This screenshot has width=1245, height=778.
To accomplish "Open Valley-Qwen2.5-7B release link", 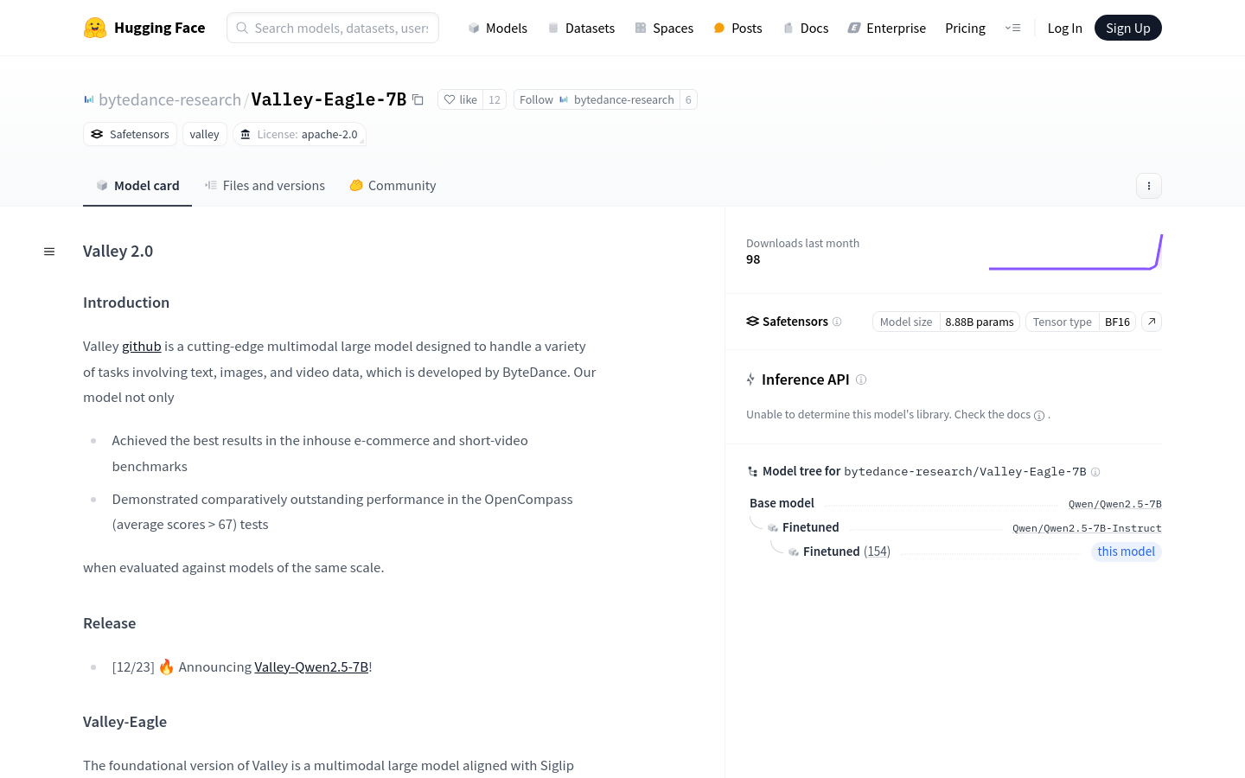I will pyautogui.click(x=311, y=666).
